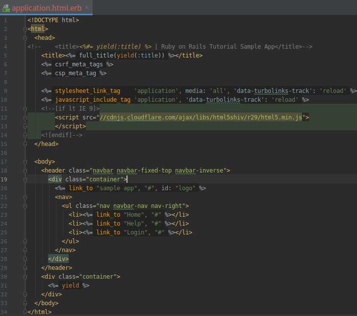The height and width of the screenshot is (316, 357).
Task: Click the "sample app" string on line 20
Action: (117, 188)
